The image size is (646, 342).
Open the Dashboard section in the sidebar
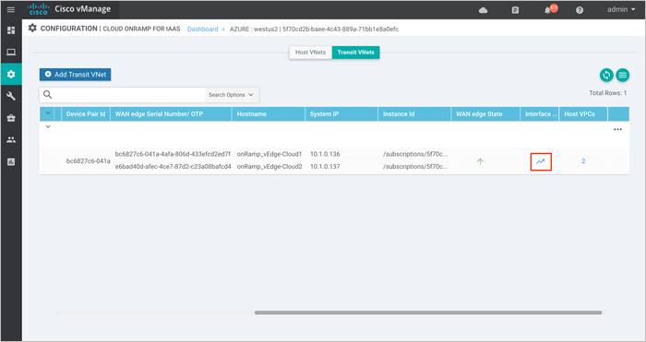tap(11, 30)
